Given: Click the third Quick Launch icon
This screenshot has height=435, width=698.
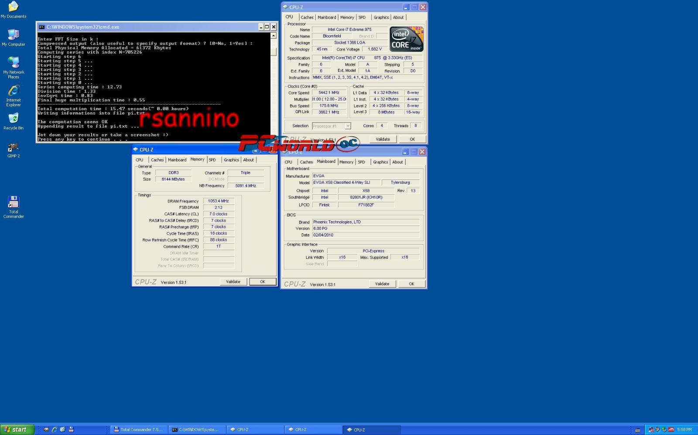Looking at the screenshot, I should (x=62, y=429).
